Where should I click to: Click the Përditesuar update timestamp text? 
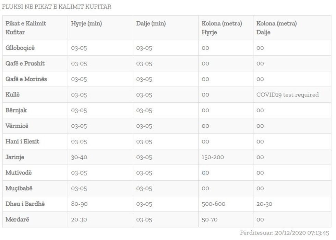click(x=285, y=233)
